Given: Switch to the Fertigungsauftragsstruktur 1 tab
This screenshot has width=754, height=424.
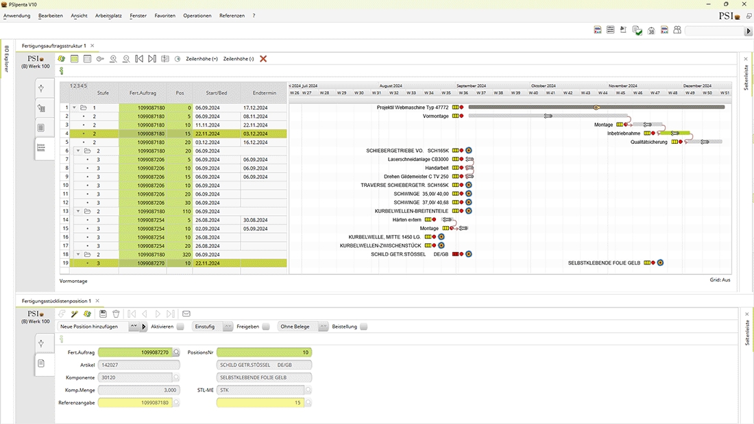Looking at the screenshot, I should [54, 46].
